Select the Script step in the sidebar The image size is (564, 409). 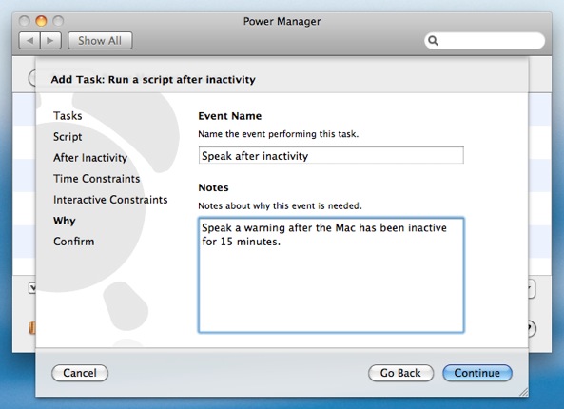click(x=68, y=137)
